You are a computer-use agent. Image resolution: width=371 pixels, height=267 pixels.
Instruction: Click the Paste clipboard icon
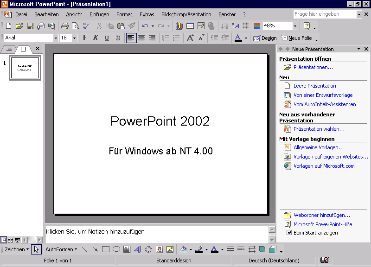(x=121, y=26)
